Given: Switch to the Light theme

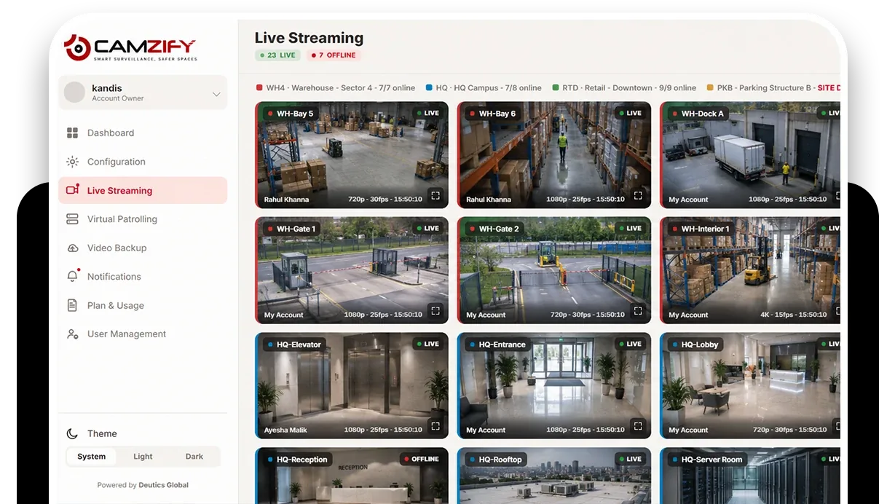Looking at the screenshot, I should (x=143, y=457).
